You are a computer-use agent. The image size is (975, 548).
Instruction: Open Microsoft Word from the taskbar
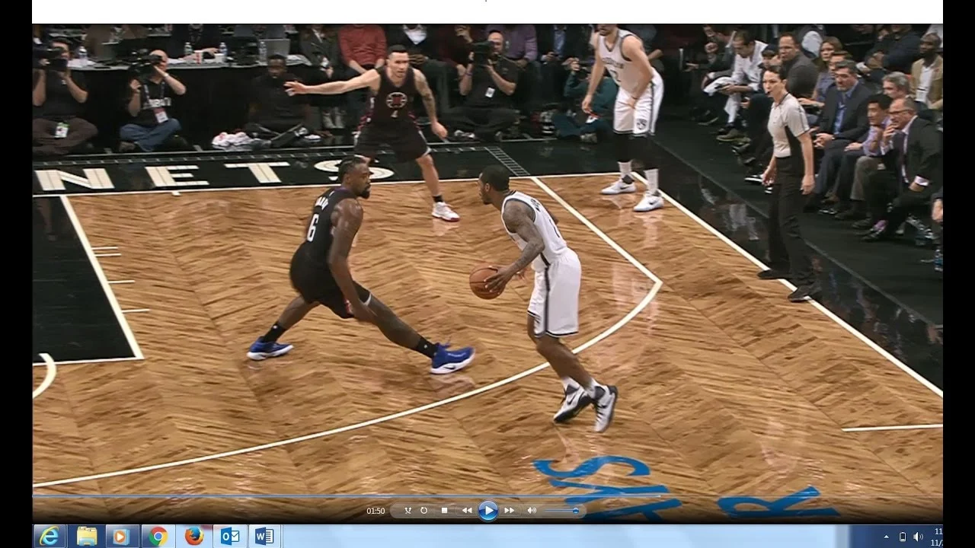264,537
